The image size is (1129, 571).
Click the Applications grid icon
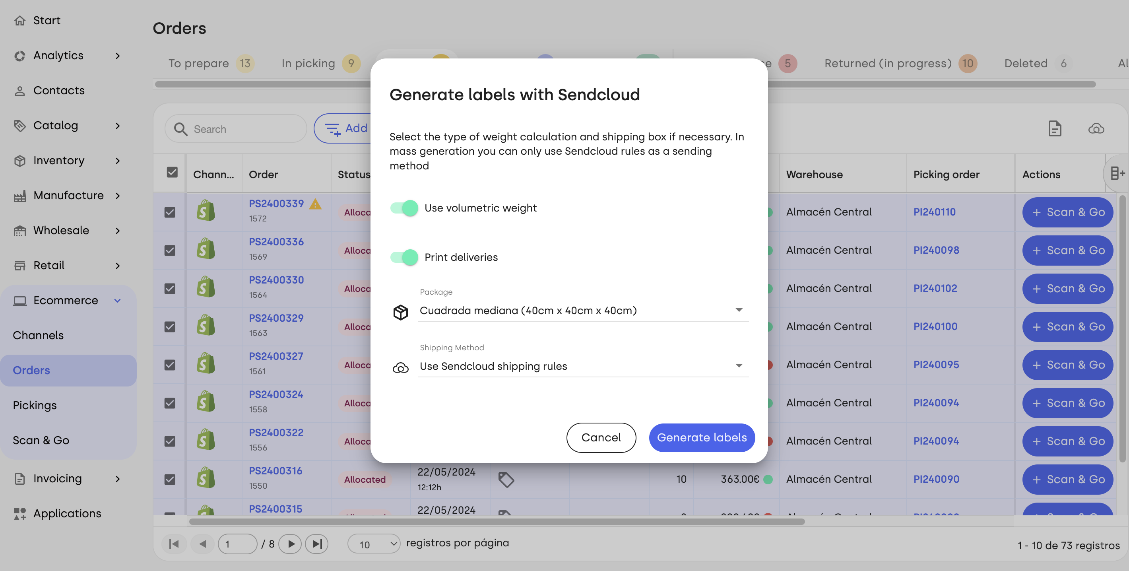(x=20, y=514)
